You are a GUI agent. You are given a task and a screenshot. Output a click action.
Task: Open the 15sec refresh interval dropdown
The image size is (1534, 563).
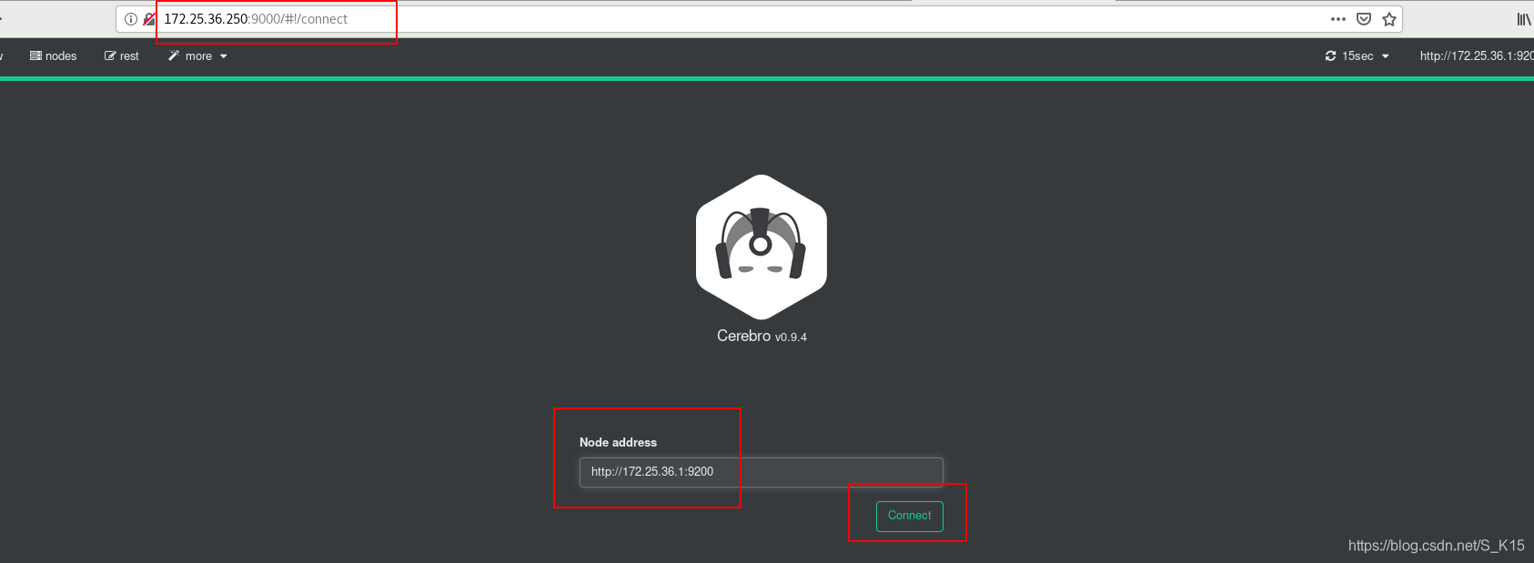[1357, 56]
